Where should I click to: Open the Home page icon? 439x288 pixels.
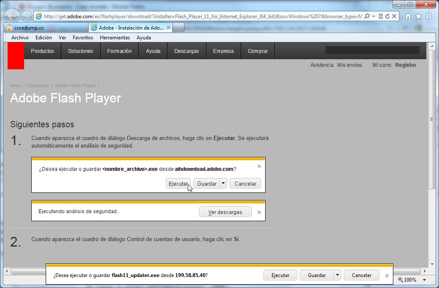pos(408,16)
